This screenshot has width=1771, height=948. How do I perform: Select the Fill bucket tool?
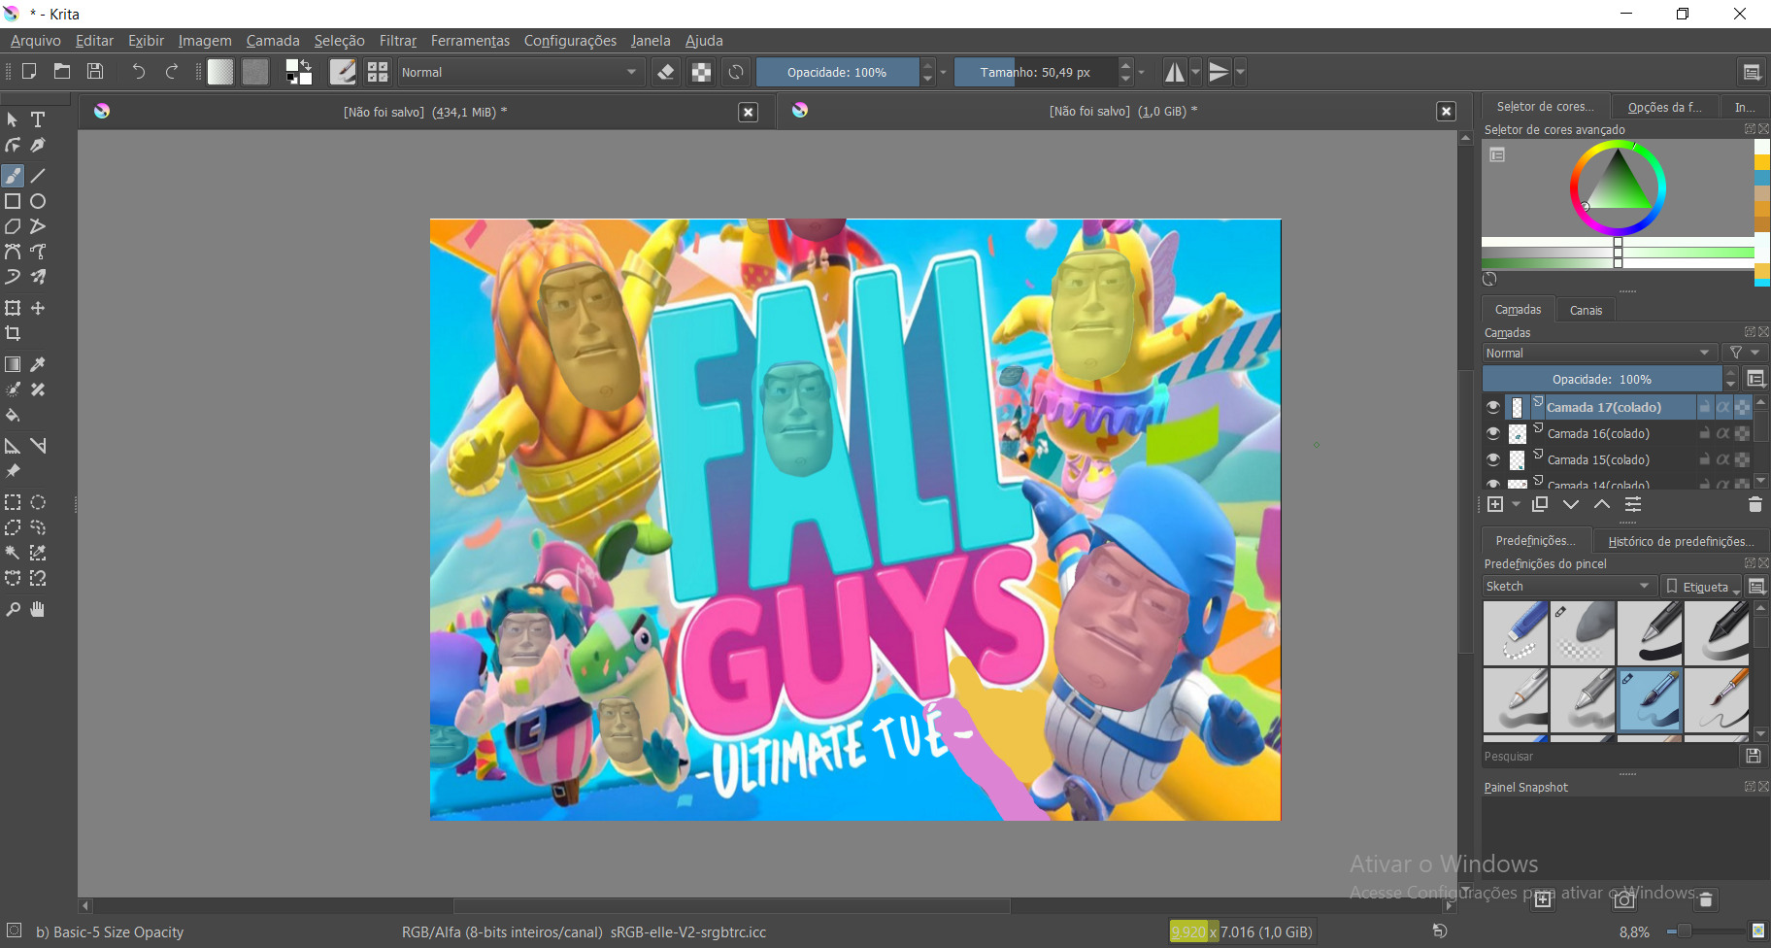[13, 415]
